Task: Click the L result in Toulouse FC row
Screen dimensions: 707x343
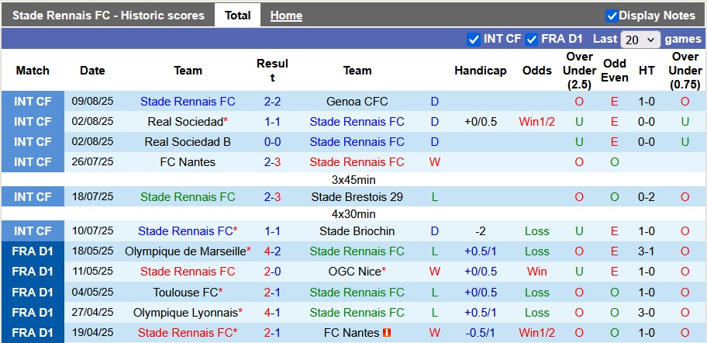Action: [435, 293]
